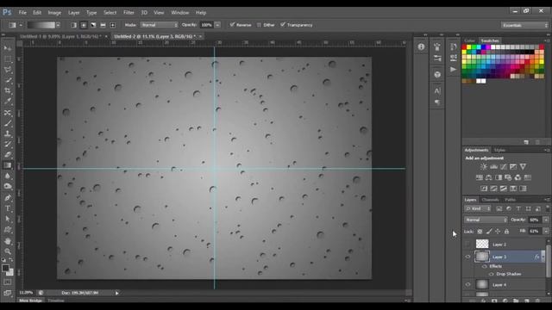Screen dimensions: 552x310
Task: Select the Crop tool
Action: tap(8, 90)
